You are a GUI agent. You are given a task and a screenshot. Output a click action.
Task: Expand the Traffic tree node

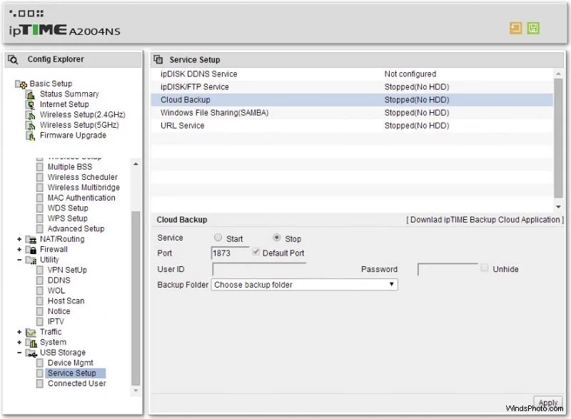point(19,332)
